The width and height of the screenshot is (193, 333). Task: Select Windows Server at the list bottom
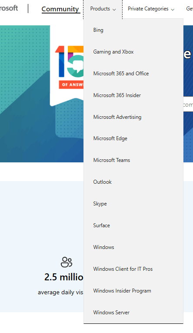(x=133, y=313)
